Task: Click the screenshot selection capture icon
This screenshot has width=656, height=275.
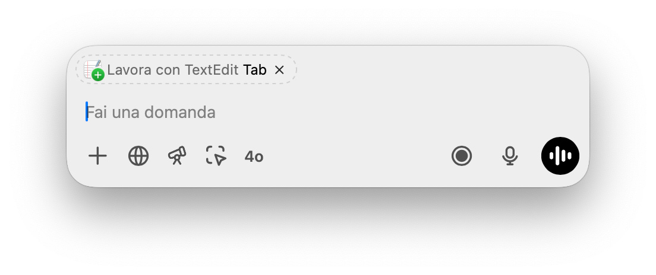Action: click(216, 156)
